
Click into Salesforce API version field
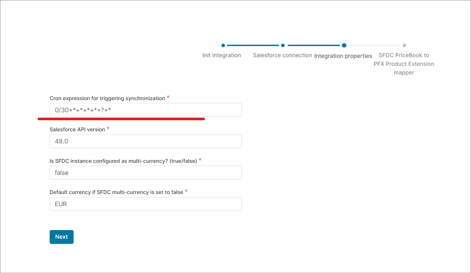tap(146, 141)
